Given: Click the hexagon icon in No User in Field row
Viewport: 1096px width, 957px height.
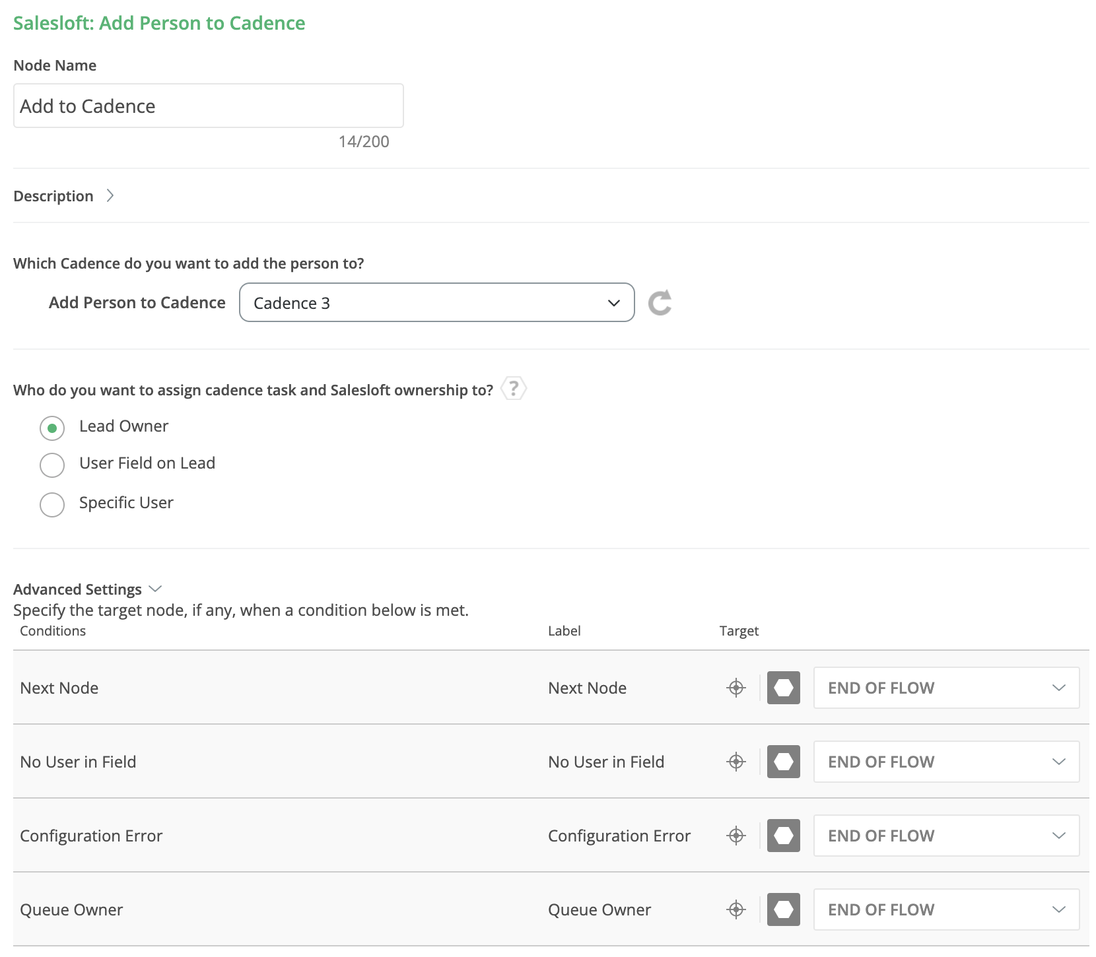Looking at the screenshot, I should [784, 762].
